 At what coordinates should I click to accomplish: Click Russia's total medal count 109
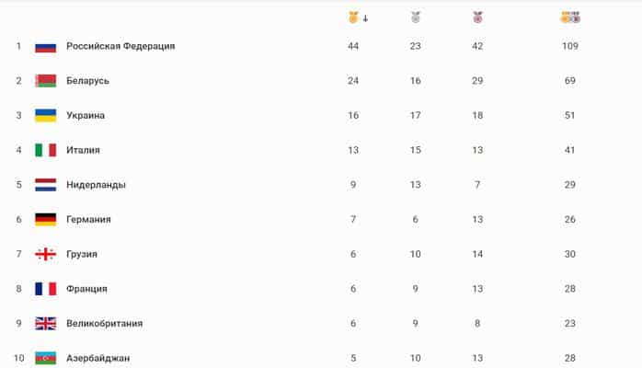pos(570,46)
